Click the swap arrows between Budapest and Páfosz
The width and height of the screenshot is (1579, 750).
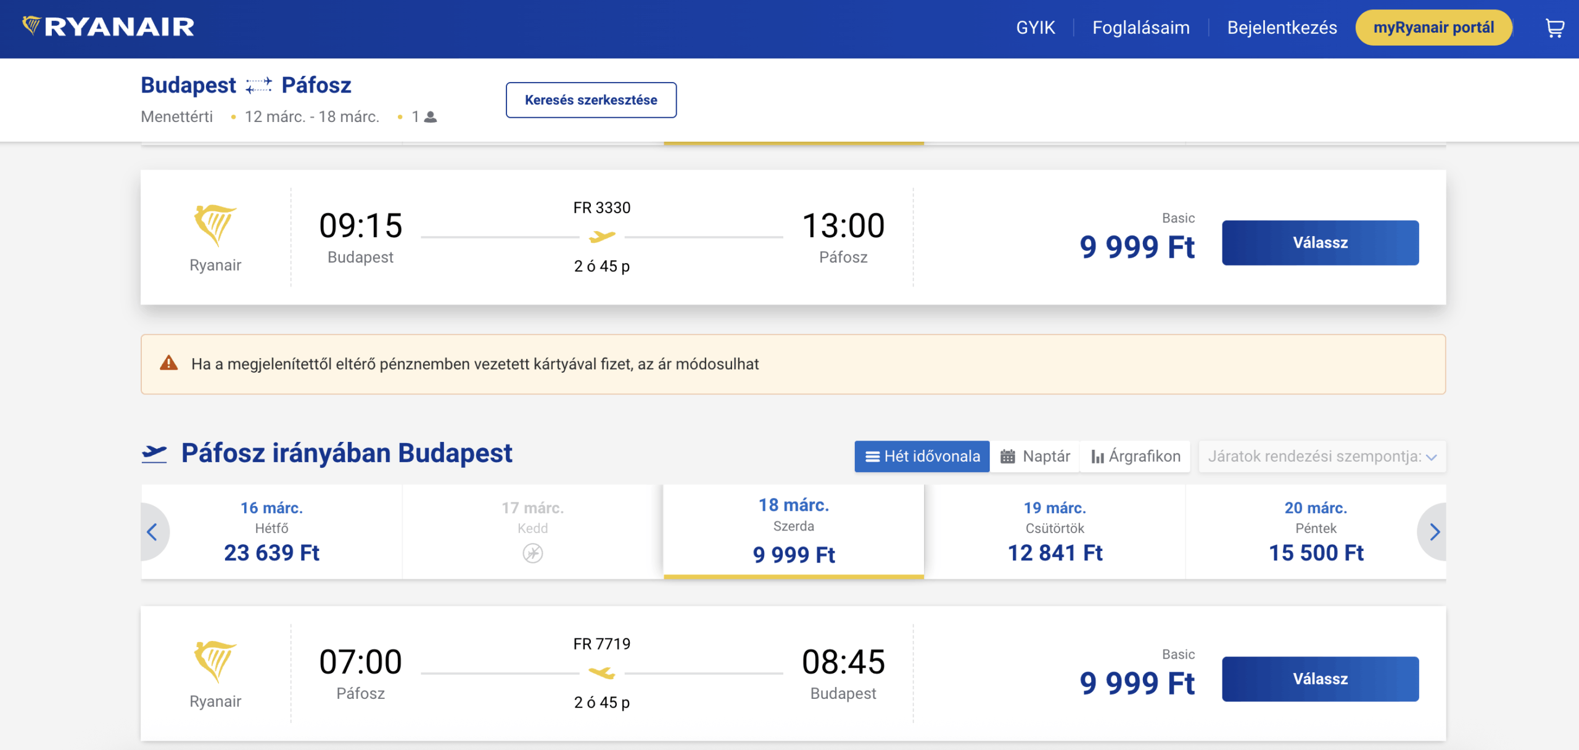(259, 84)
